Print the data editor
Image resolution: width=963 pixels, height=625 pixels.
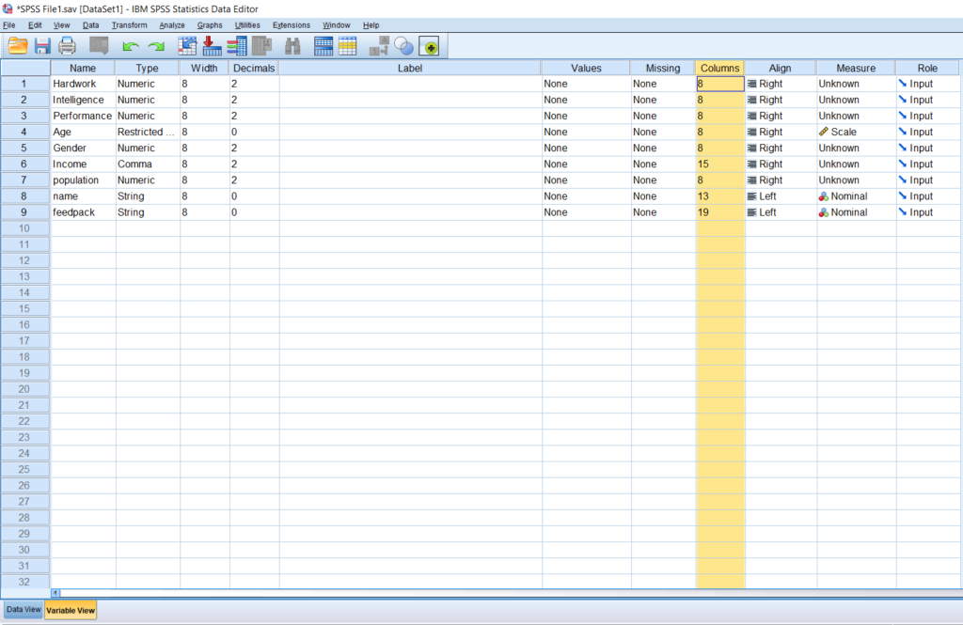66,45
